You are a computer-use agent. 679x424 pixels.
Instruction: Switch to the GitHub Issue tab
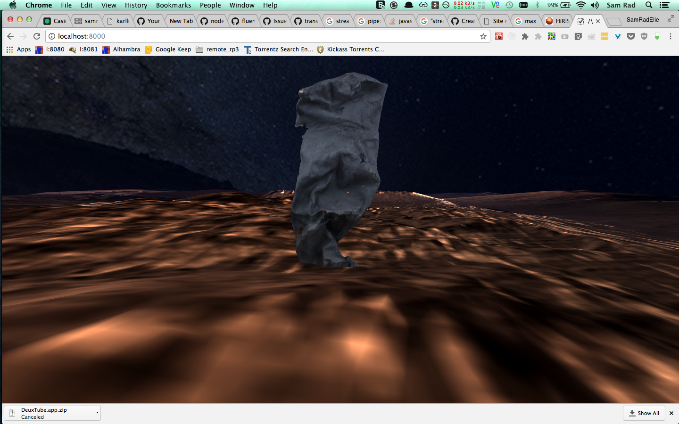click(275, 21)
